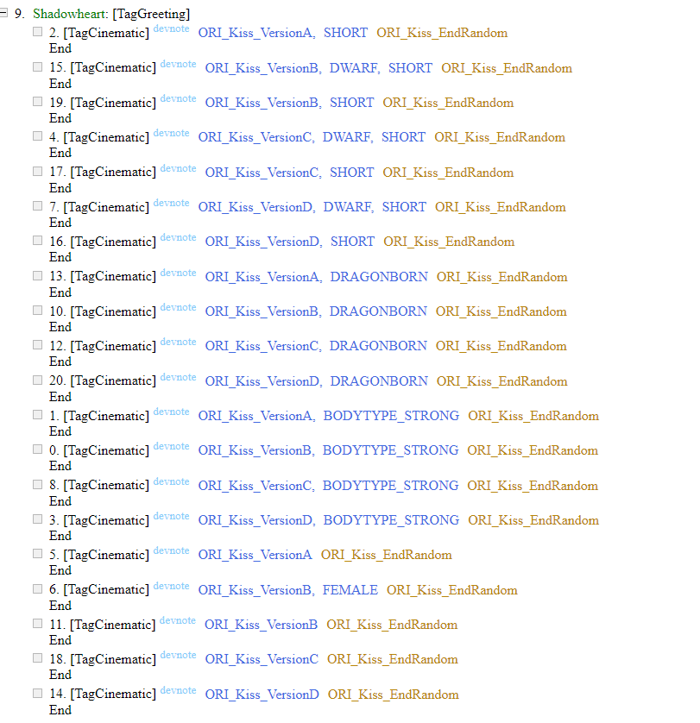This screenshot has height=723, width=700.
Task: Tick checkbox for entry 20 TagCinematic
Action: (x=37, y=380)
